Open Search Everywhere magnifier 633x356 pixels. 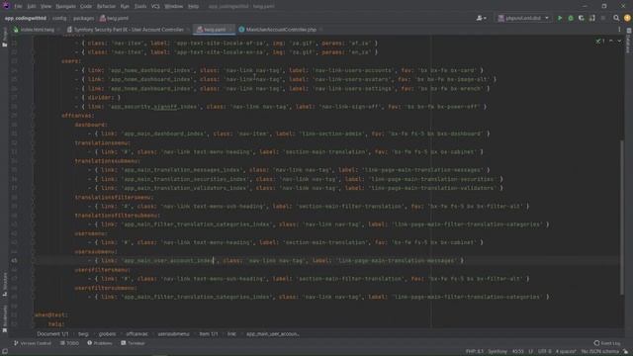616,18
